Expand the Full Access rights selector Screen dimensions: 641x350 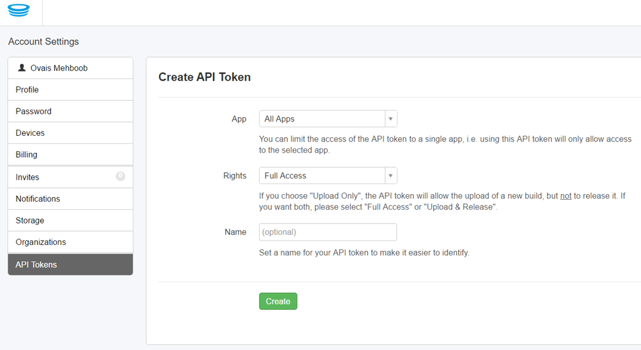point(322,176)
